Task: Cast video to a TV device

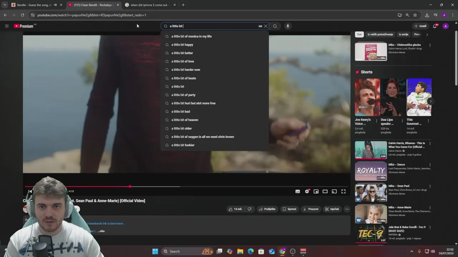Action: point(334,192)
